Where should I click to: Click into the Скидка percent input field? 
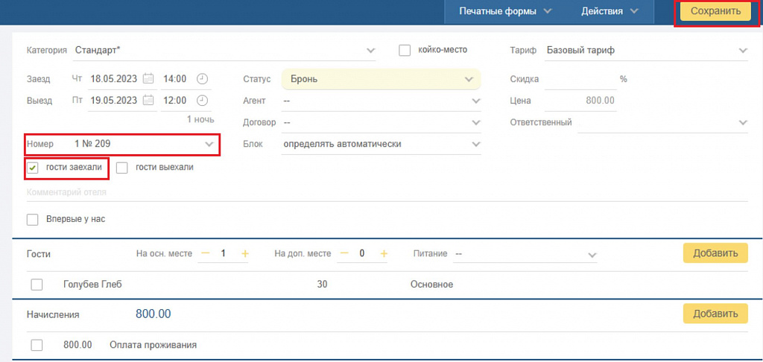pyautogui.click(x=580, y=79)
